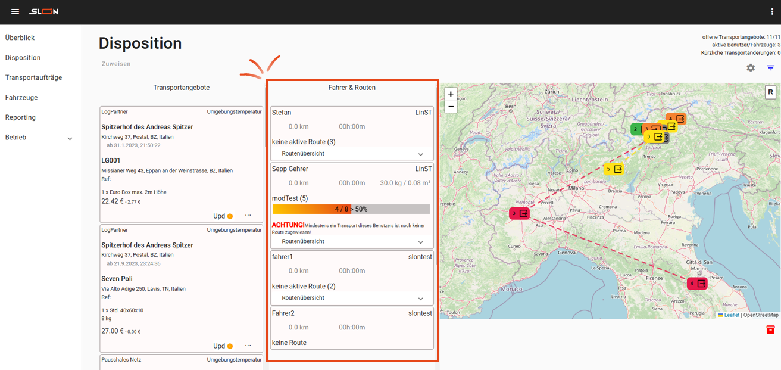
Task: Zoom in on the map
Action: (451, 94)
